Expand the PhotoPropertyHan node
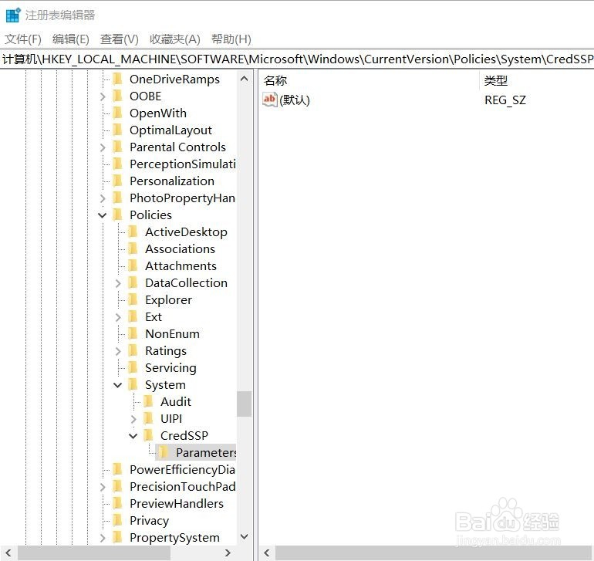Screen dimensions: 594x561 click(x=103, y=198)
